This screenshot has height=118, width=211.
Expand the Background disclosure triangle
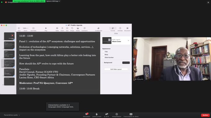coord(103,63)
